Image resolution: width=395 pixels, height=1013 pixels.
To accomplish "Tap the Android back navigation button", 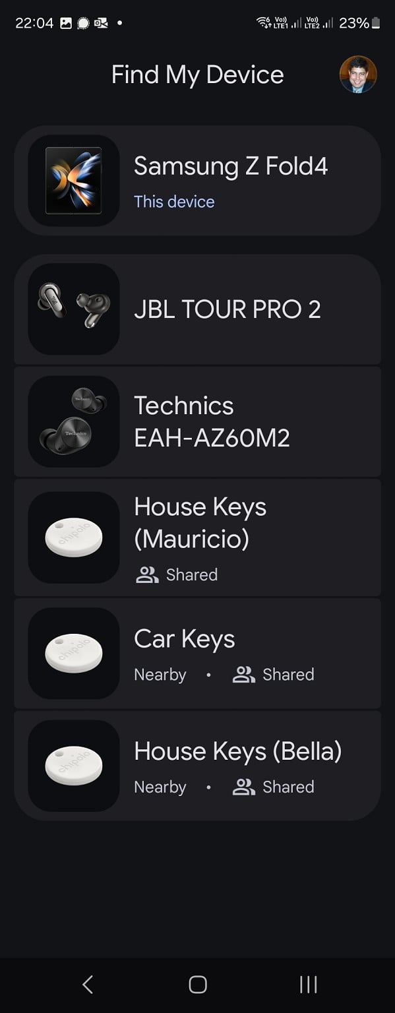I will [x=87, y=985].
